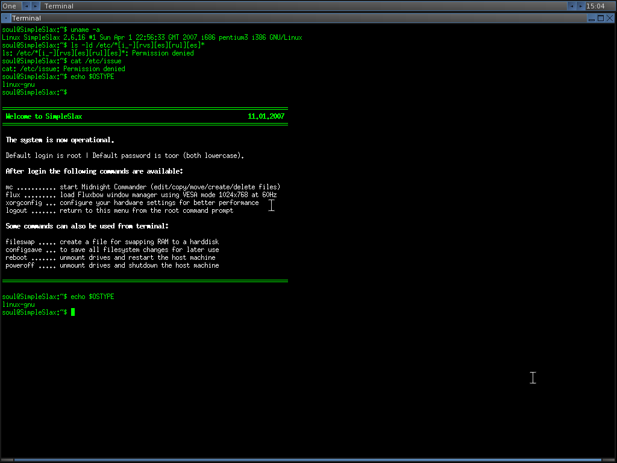The width and height of the screenshot is (617, 463).
Task: Click the first 'echo $OSTYPE' command line
Action: [58, 77]
